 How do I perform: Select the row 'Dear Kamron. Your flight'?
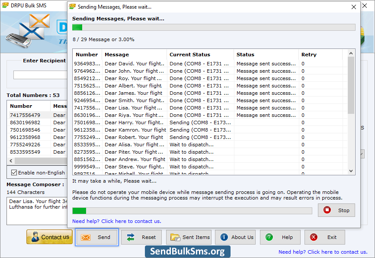210,130
